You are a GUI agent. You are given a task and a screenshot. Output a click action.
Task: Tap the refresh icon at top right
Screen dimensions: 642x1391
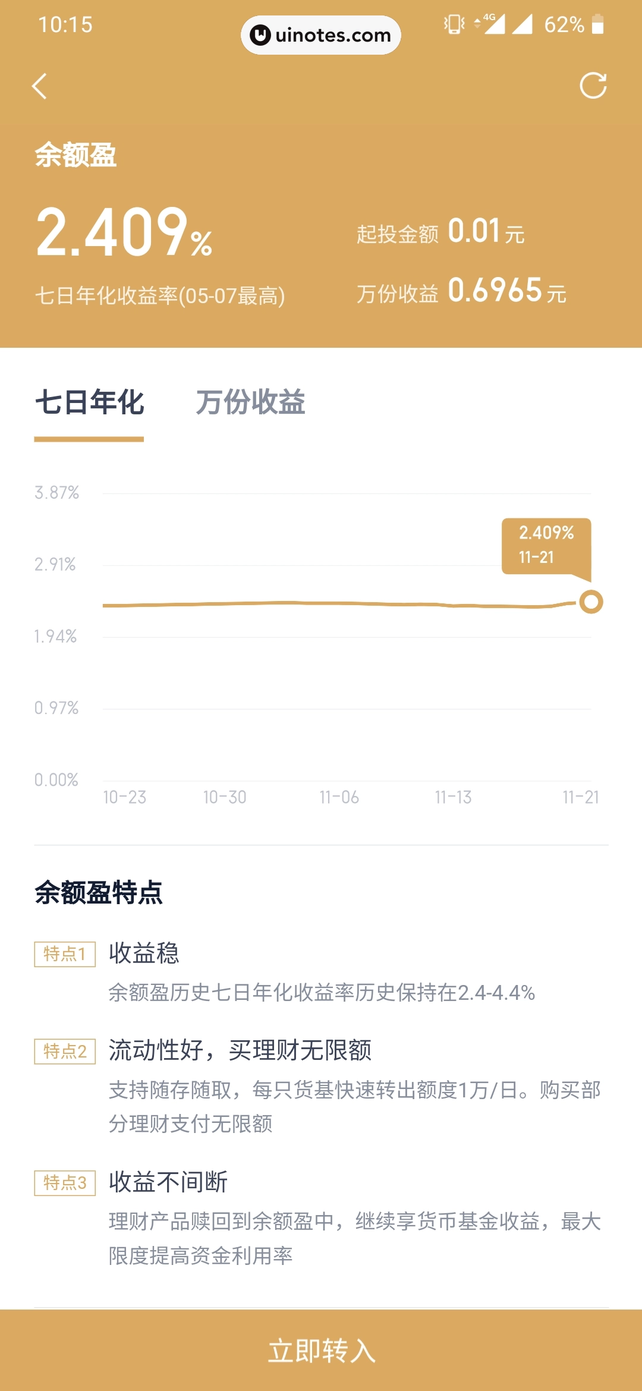point(593,86)
